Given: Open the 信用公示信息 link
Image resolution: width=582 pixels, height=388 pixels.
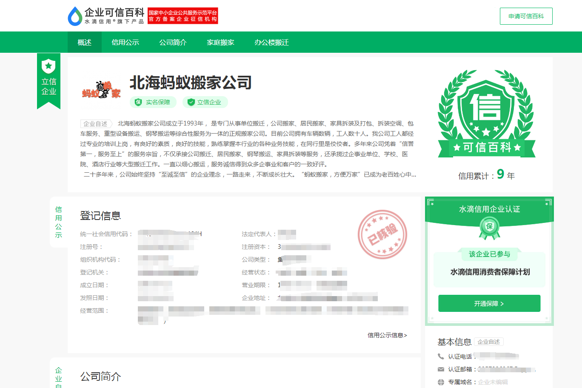Looking at the screenshot, I should click(x=387, y=335).
